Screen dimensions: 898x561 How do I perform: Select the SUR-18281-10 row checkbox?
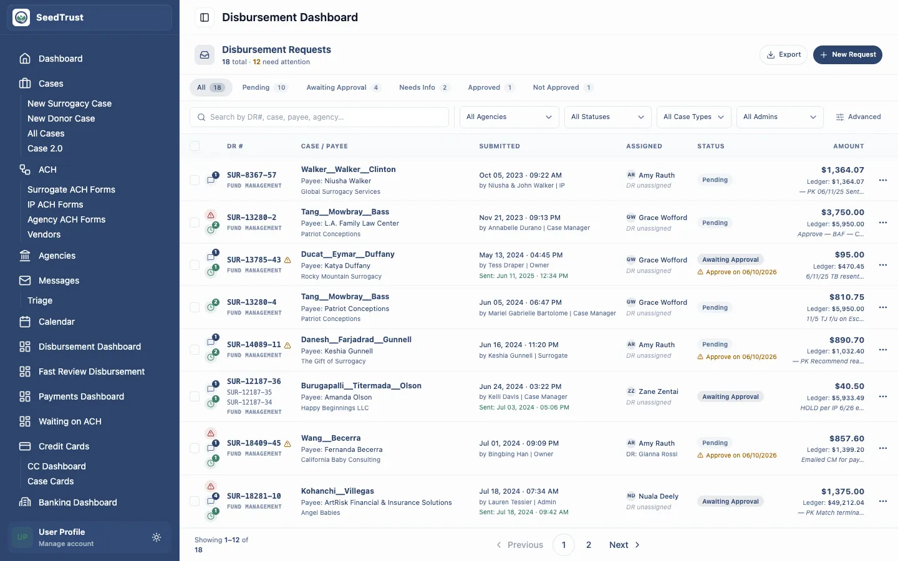coord(195,501)
